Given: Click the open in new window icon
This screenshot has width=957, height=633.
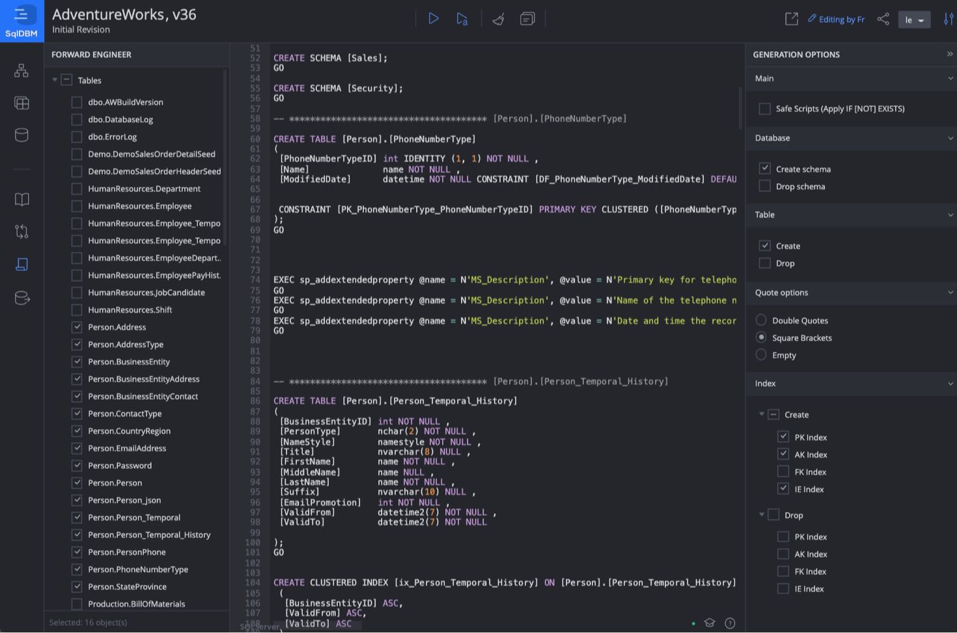Looking at the screenshot, I should click(792, 19).
